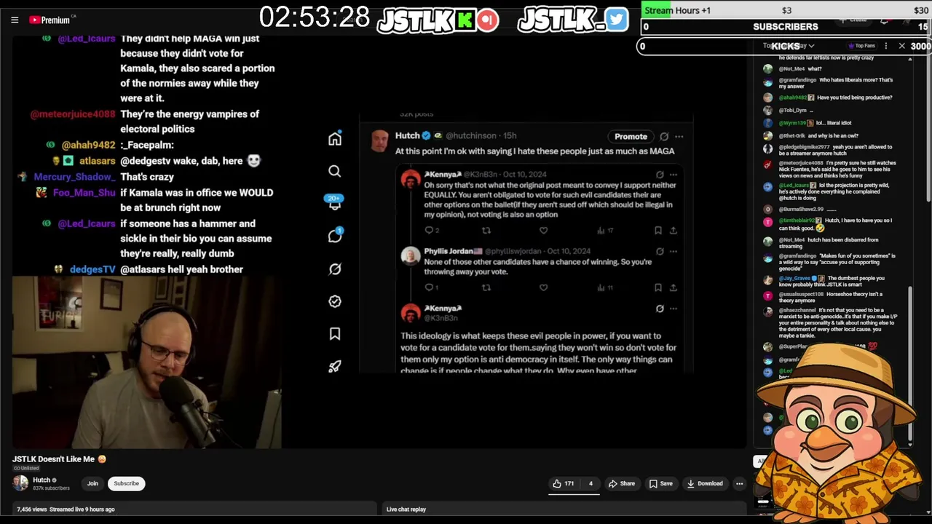Bookmark Phyllis Jordan's tweet

658,287
